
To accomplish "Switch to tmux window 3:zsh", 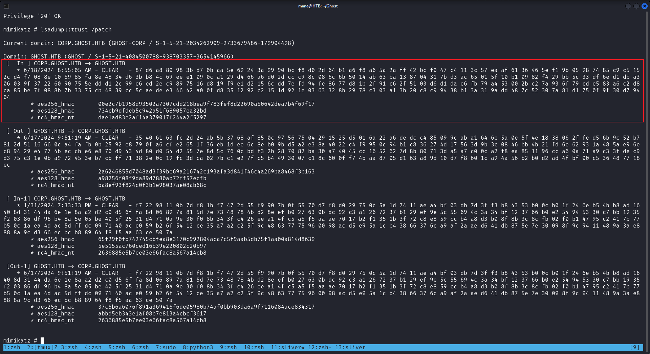I will click(69, 348).
